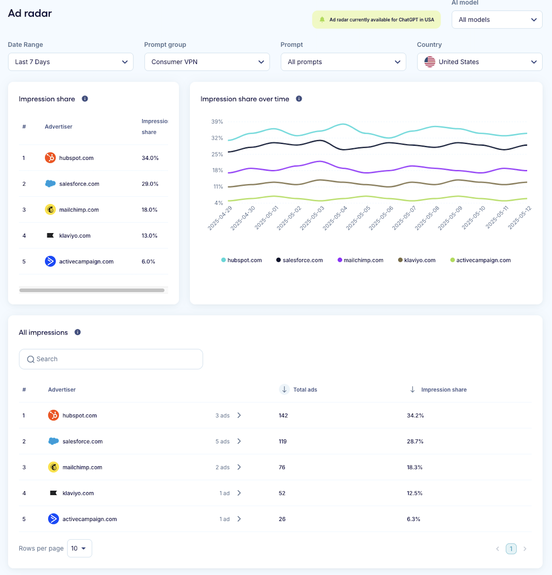Sort the table by Total ads arrow

click(284, 389)
